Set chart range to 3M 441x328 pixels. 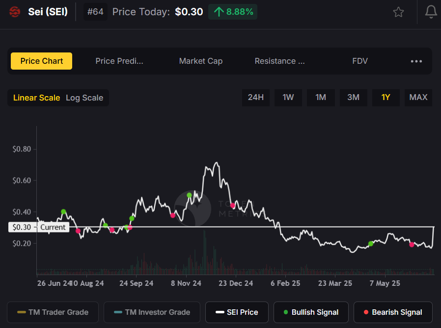click(x=353, y=98)
